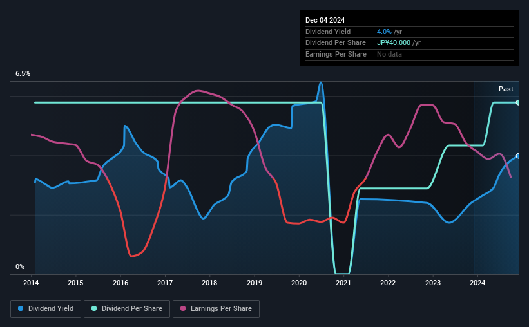Click the 2017 x-axis year label

coord(165,283)
